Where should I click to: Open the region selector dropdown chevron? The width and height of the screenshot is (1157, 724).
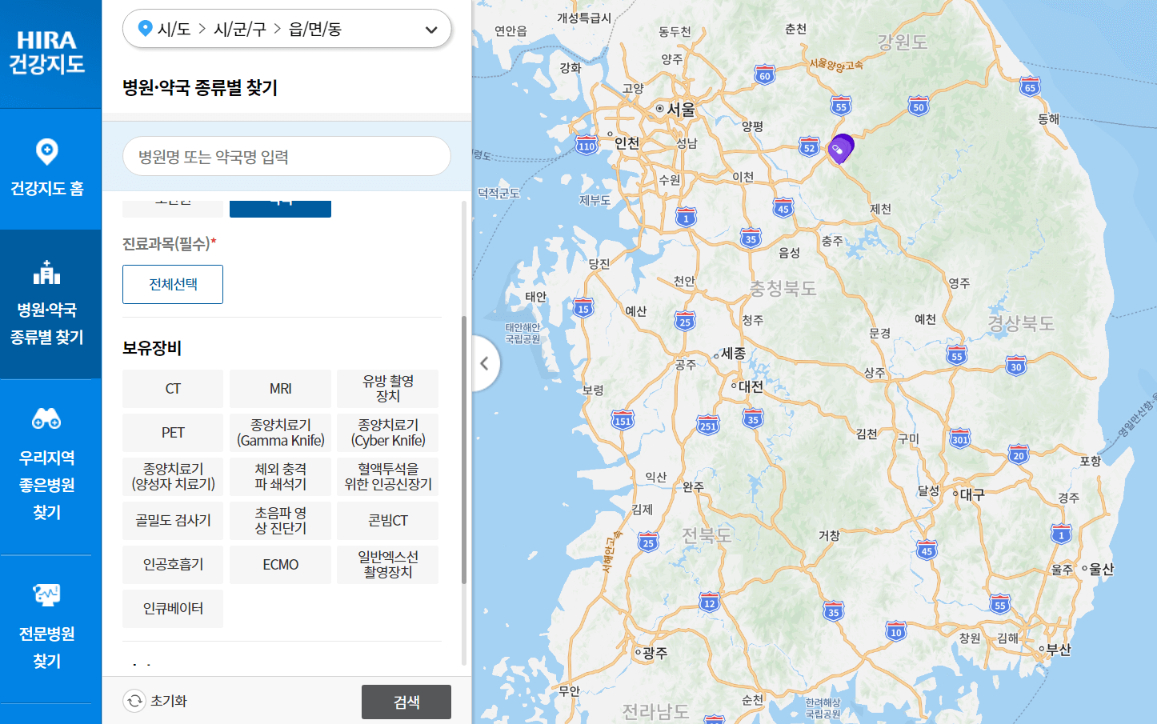[431, 29]
